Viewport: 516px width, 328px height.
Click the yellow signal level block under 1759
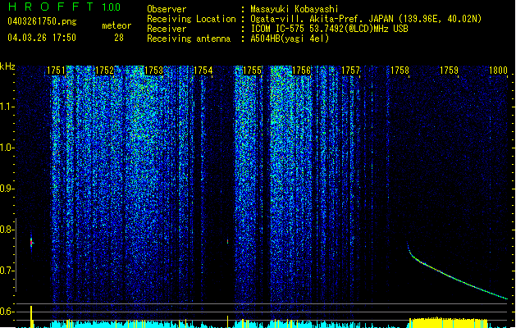tap(448, 323)
